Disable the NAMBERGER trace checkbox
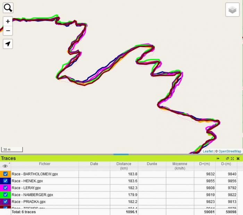The width and height of the screenshot is (243, 215). click(6, 195)
